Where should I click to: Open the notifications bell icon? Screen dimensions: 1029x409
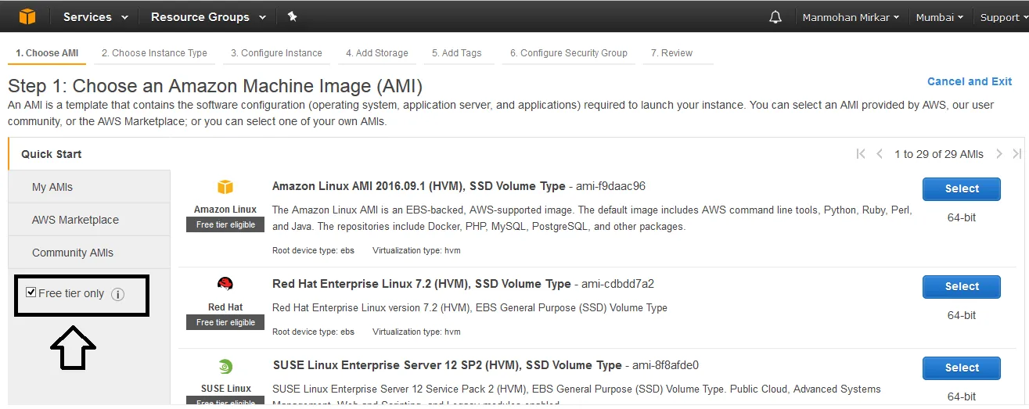pos(775,16)
